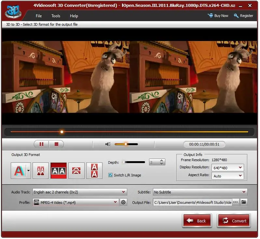This screenshot has height=239, width=260.
Task: Choose Side by Side full format
Action: (x=59, y=171)
